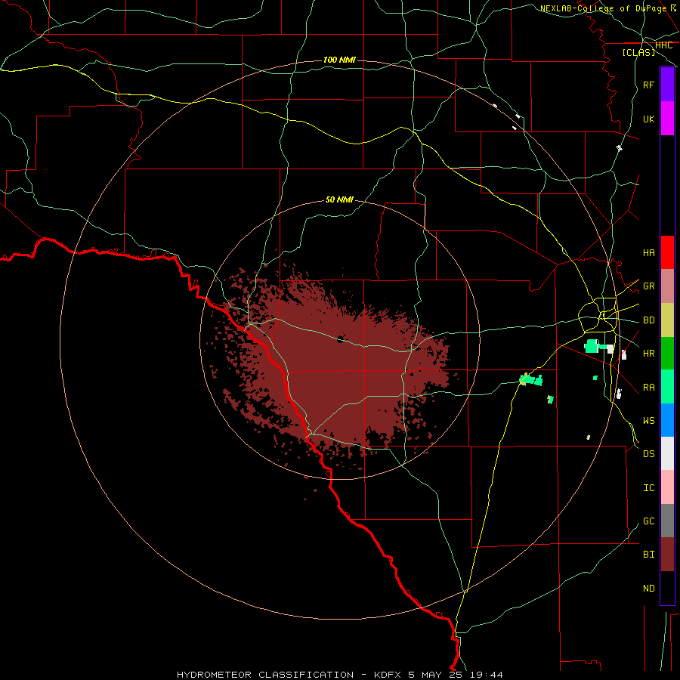Image resolution: width=680 pixels, height=680 pixels.
Task: Click the DS legend label
Action: coord(648,453)
